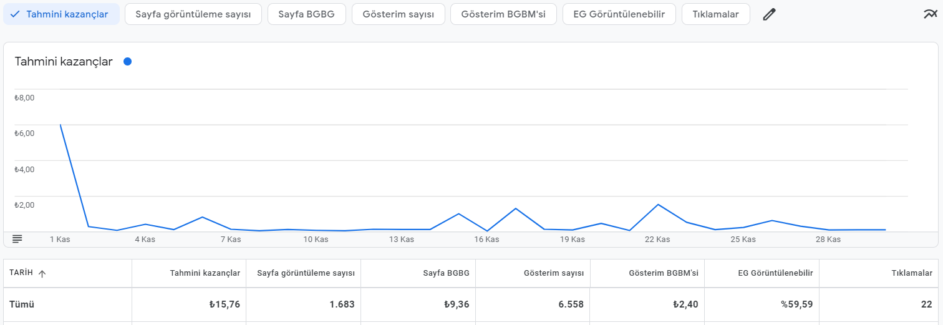This screenshot has width=943, height=325.
Task: Click the 10 Kas axis label
Action: pyautogui.click(x=316, y=240)
